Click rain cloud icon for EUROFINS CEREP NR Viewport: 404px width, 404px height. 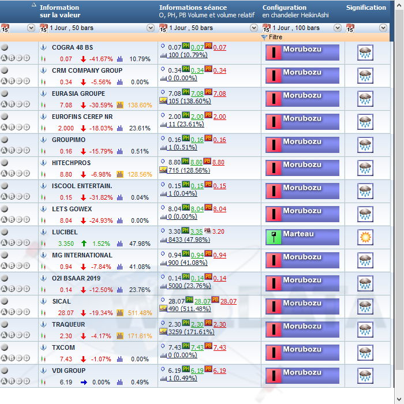coord(365,122)
